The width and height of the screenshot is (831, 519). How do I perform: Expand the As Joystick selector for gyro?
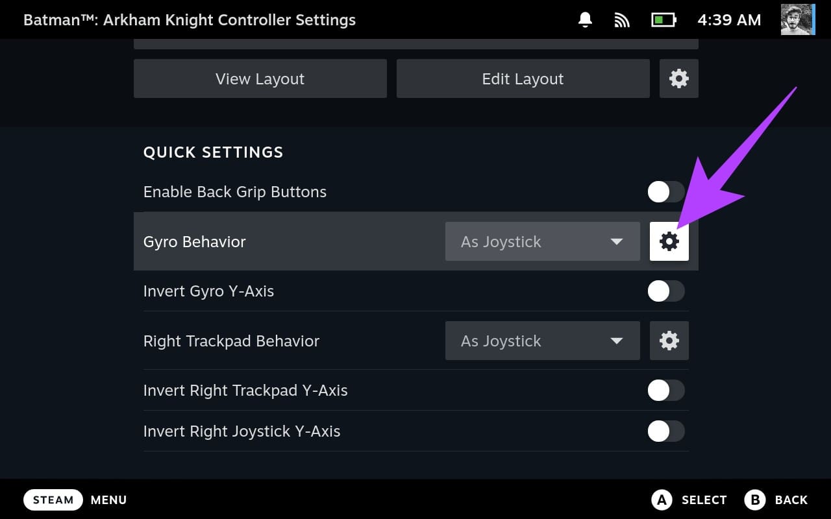tap(542, 241)
